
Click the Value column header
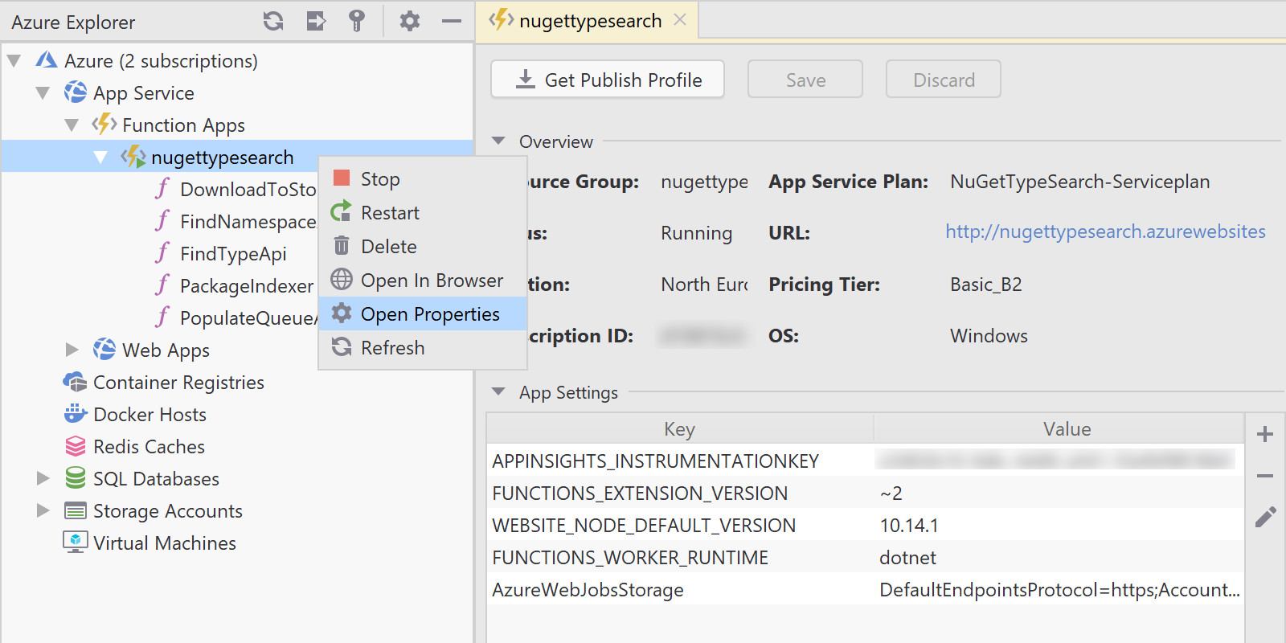tap(1059, 428)
